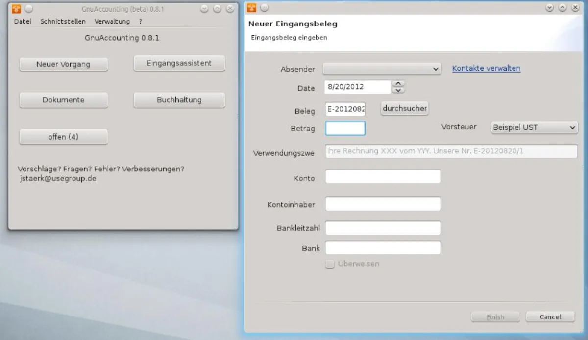Click the GnuAccounting 0.8.1 label
The width and height of the screenshot is (588, 340).
122,38
